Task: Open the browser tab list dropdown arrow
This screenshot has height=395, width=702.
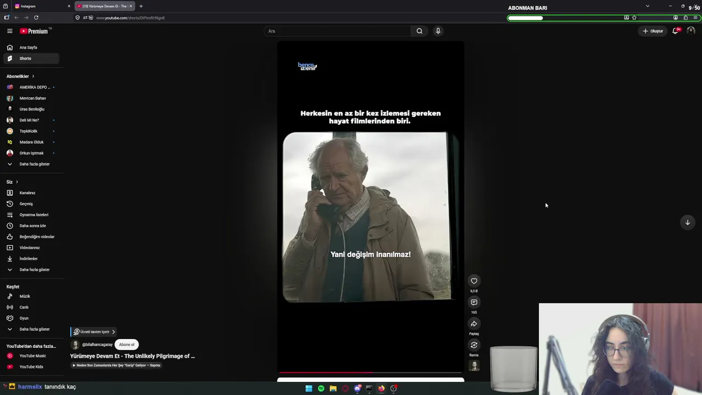Action: click(x=647, y=6)
